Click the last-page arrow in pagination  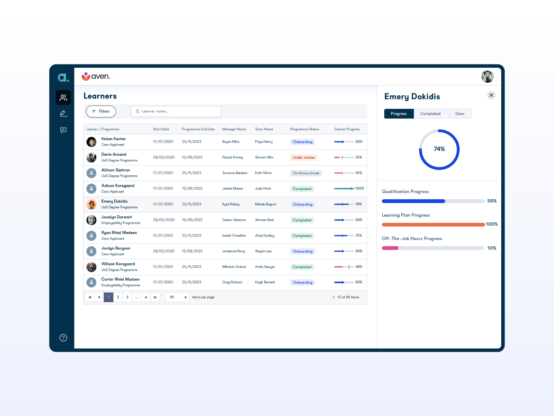155,297
